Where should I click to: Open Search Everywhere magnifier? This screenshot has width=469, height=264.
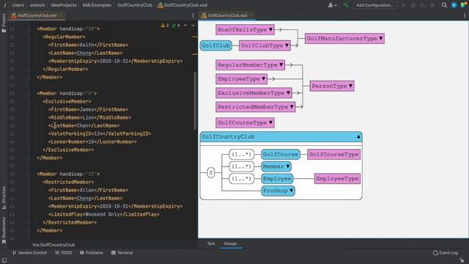click(x=444, y=5)
